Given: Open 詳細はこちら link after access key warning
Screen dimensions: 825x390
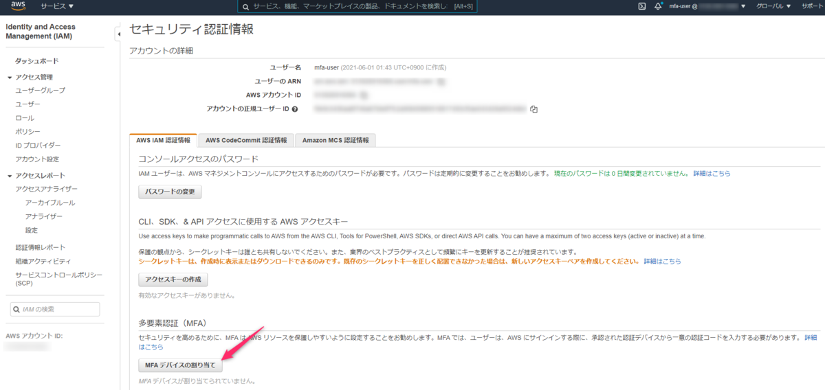Looking at the screenshot, I should (x=662, y=262).
